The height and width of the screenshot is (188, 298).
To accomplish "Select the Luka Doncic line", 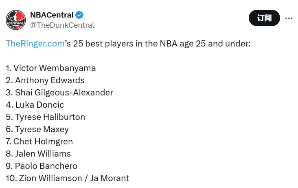I will 39,104.
